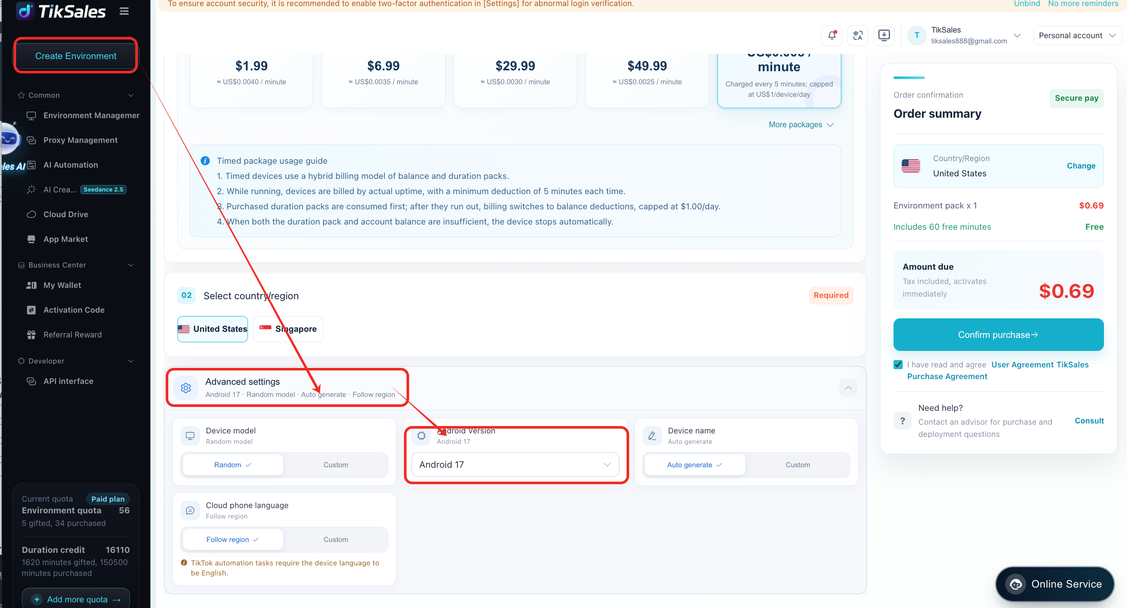Select Follow region language option
The image size is (1127, 608).
[233, 539]
